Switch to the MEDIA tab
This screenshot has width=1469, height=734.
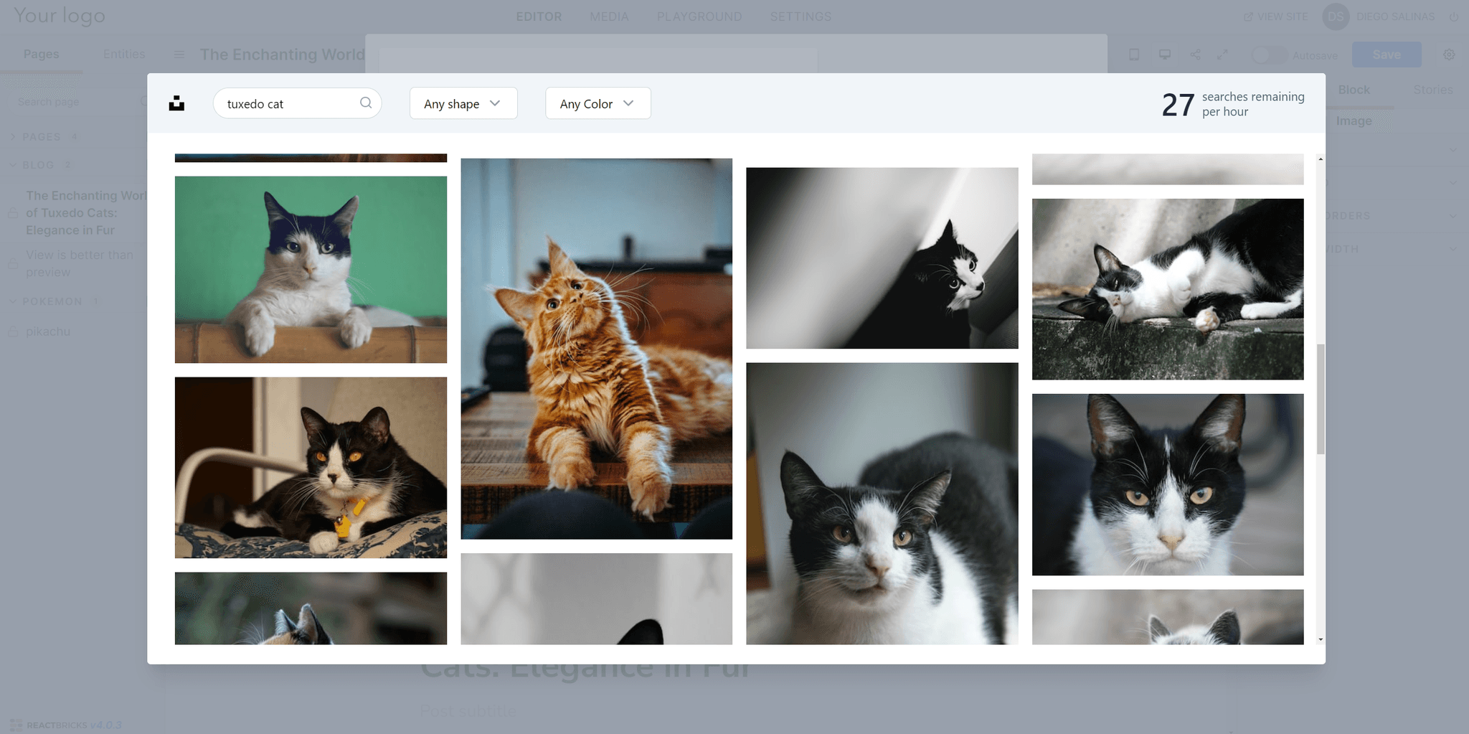coord(609,17)
